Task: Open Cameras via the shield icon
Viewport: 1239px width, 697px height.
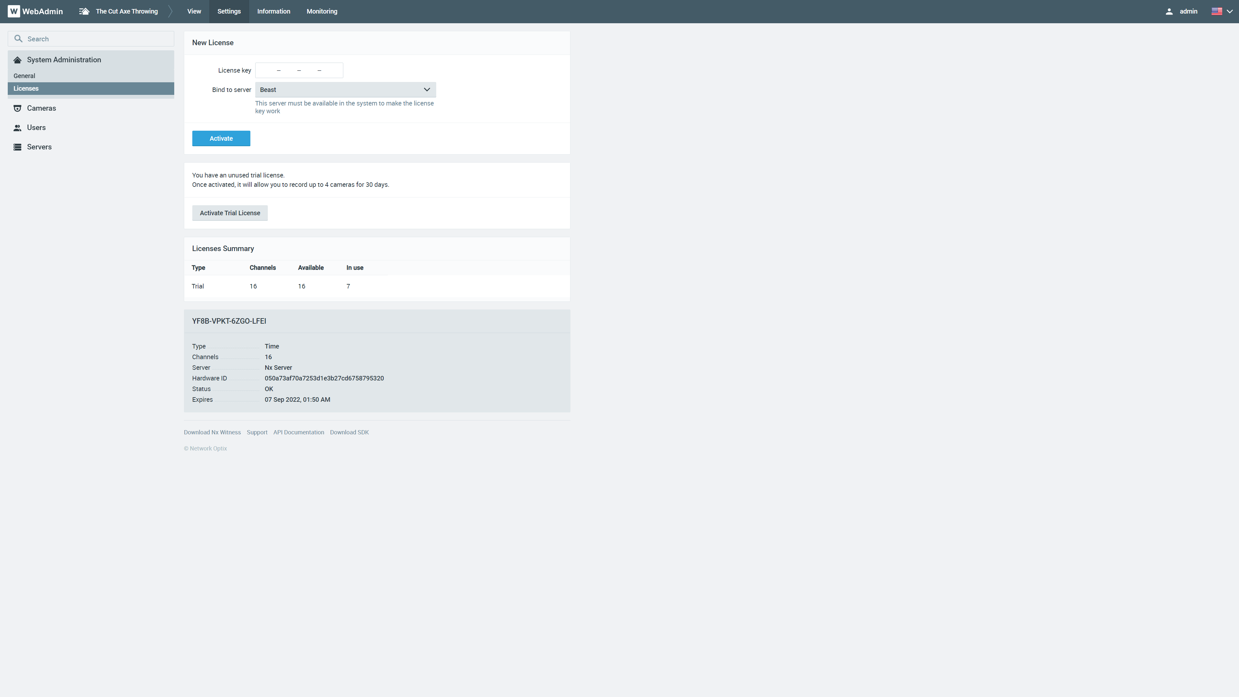Action: [x=18, y=108]
